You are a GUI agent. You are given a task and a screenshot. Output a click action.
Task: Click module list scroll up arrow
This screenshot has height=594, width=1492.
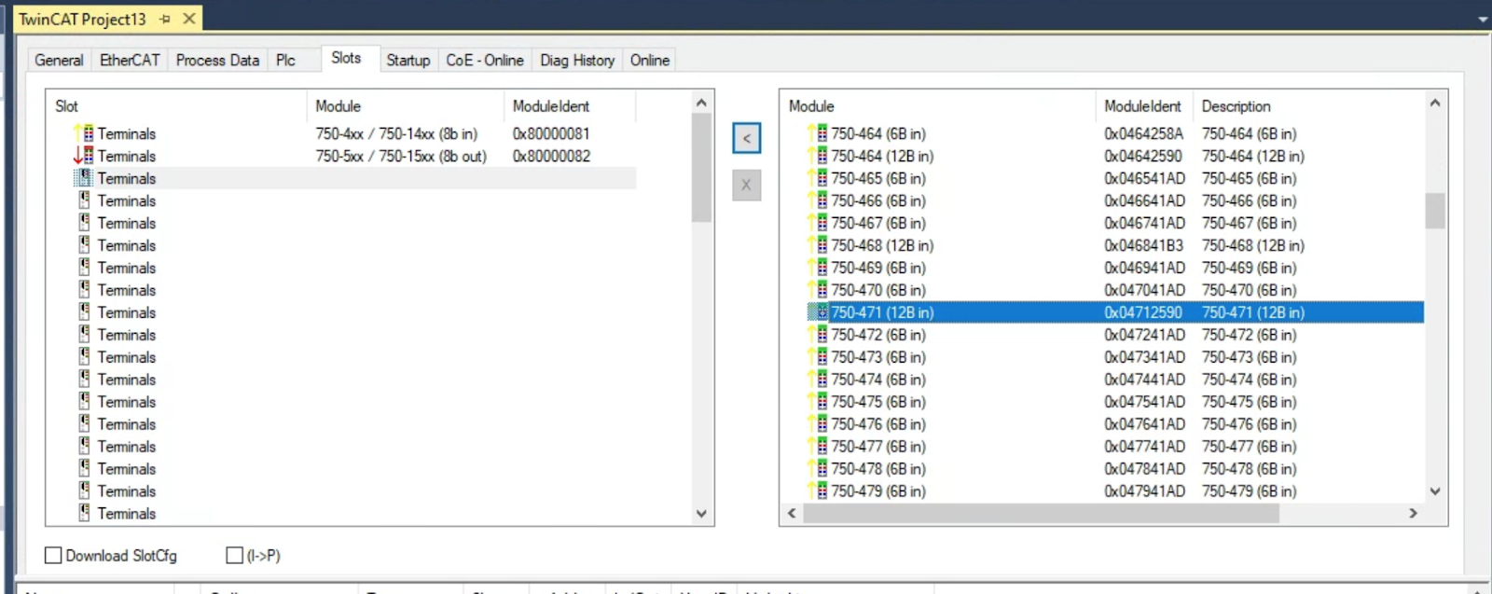click(x=1435, y=103)
